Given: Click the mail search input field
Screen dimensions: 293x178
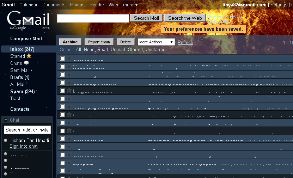Looking at the screenshot, I should (x=93, y=18).
